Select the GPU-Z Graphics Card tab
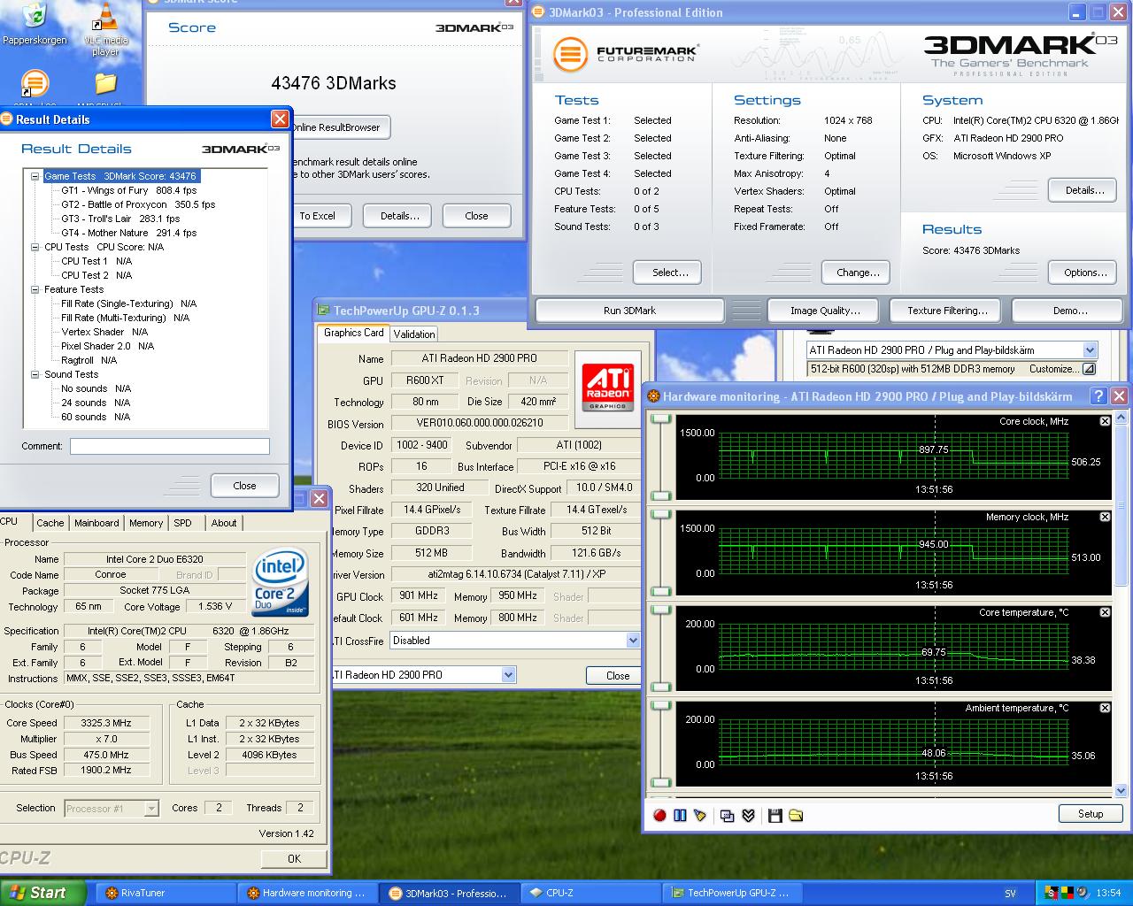Viewport: 1133px width, 906px height. click(353, 333)
